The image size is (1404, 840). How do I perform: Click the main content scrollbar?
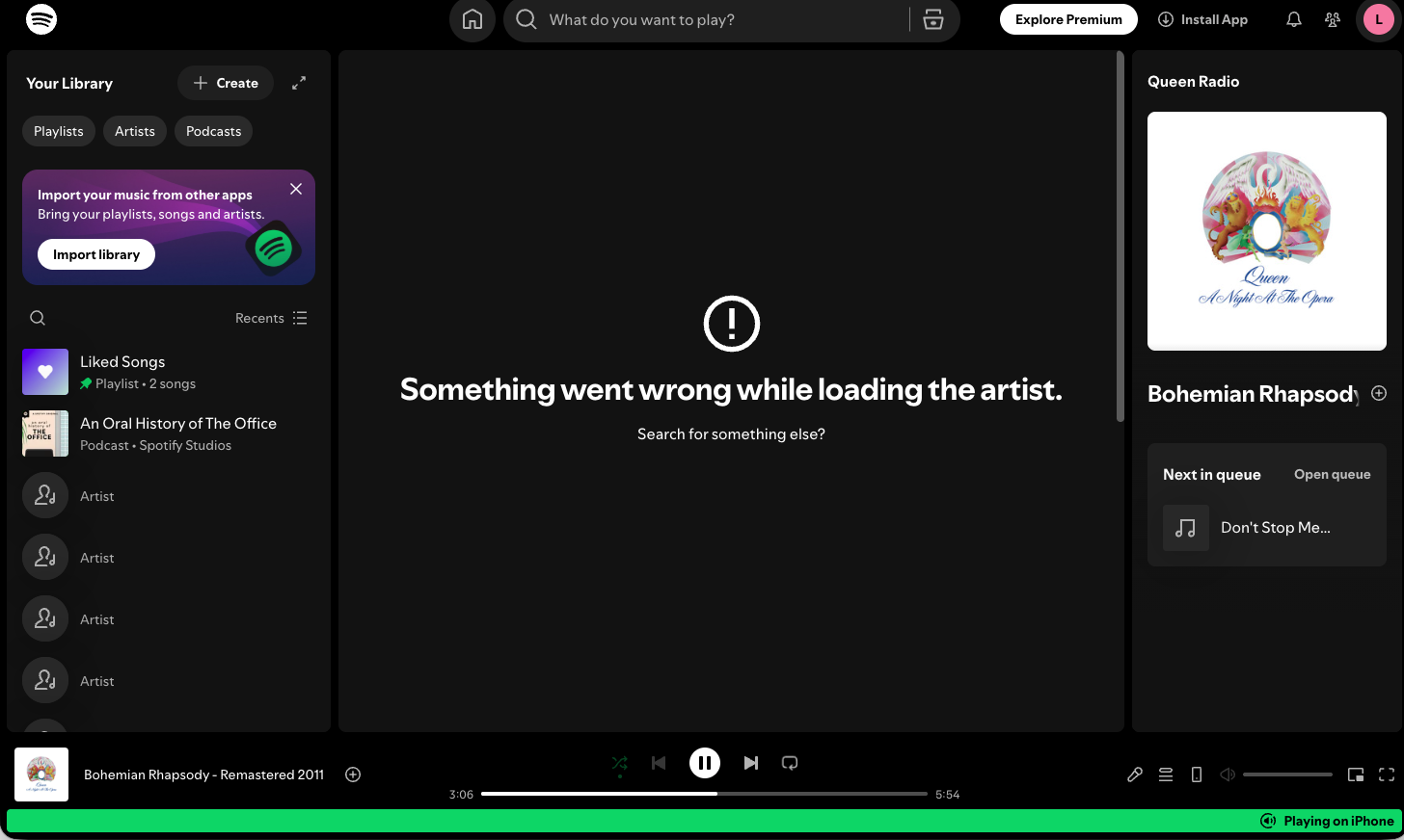1120,236
